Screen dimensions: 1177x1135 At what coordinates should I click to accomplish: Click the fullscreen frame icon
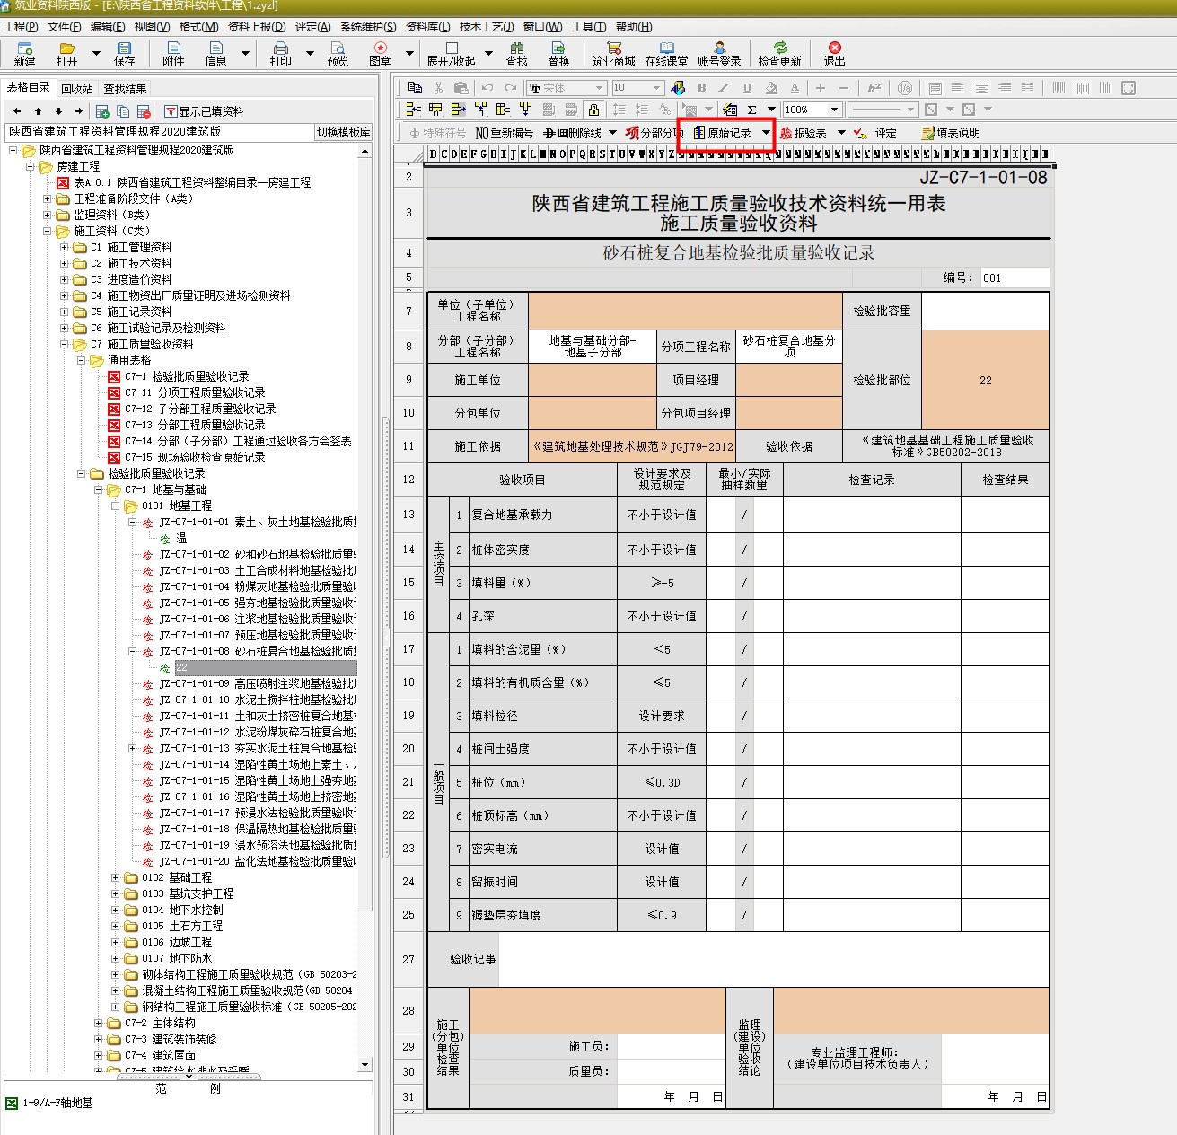pyautogui.click(x=1129, y=88)
